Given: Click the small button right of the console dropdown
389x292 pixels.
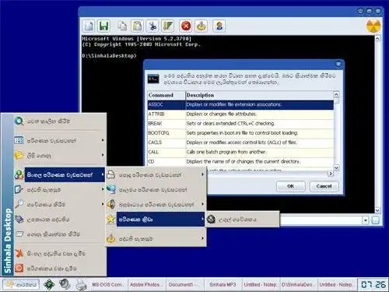Looking at the screenshot, I should 375,220.
